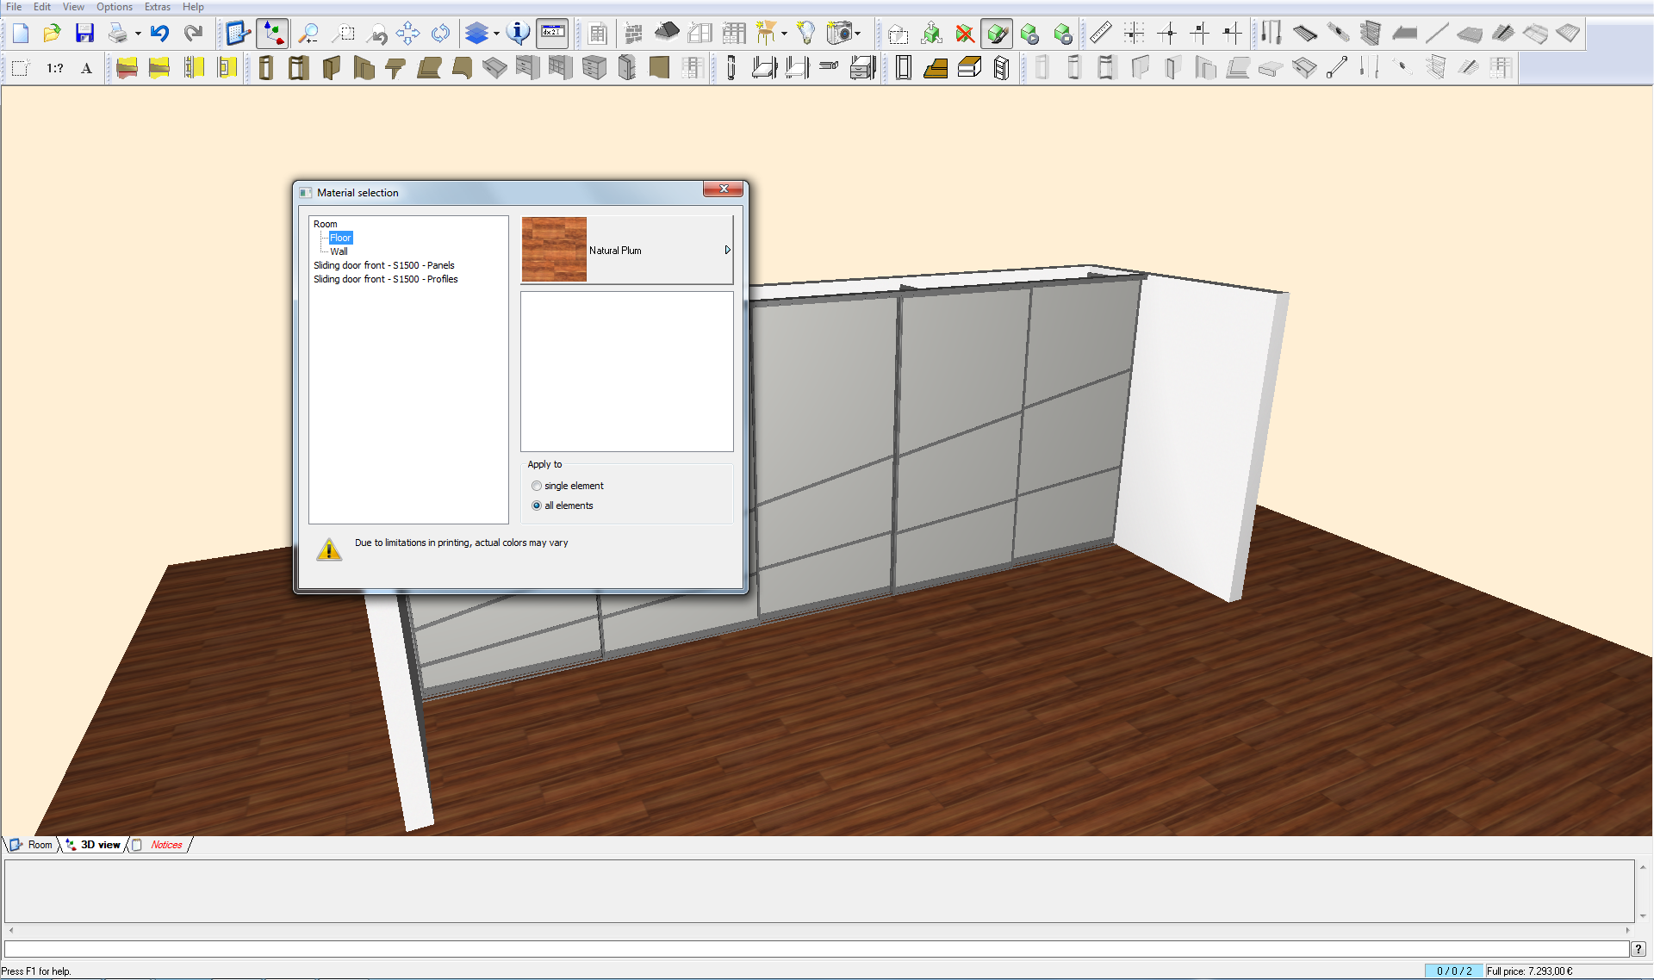
Task: Select the zoom magnifier tool
Action: click(308, 34)
